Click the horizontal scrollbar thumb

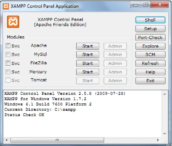click(x=57, y=140)
